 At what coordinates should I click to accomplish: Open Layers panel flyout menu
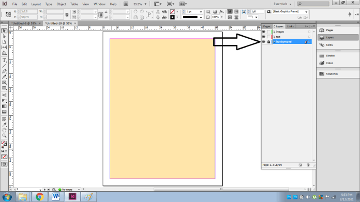[313, 26]
